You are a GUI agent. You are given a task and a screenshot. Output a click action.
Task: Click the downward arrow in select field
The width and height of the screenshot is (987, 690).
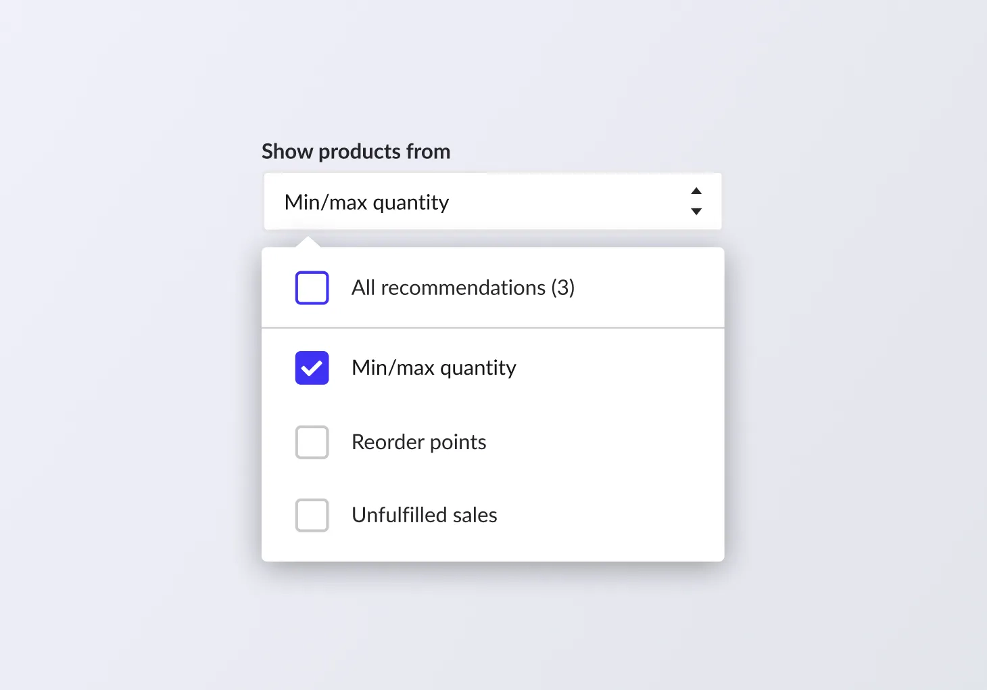696,212
